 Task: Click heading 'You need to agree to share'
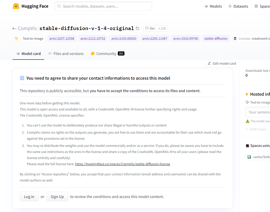(x=98, y=78)
